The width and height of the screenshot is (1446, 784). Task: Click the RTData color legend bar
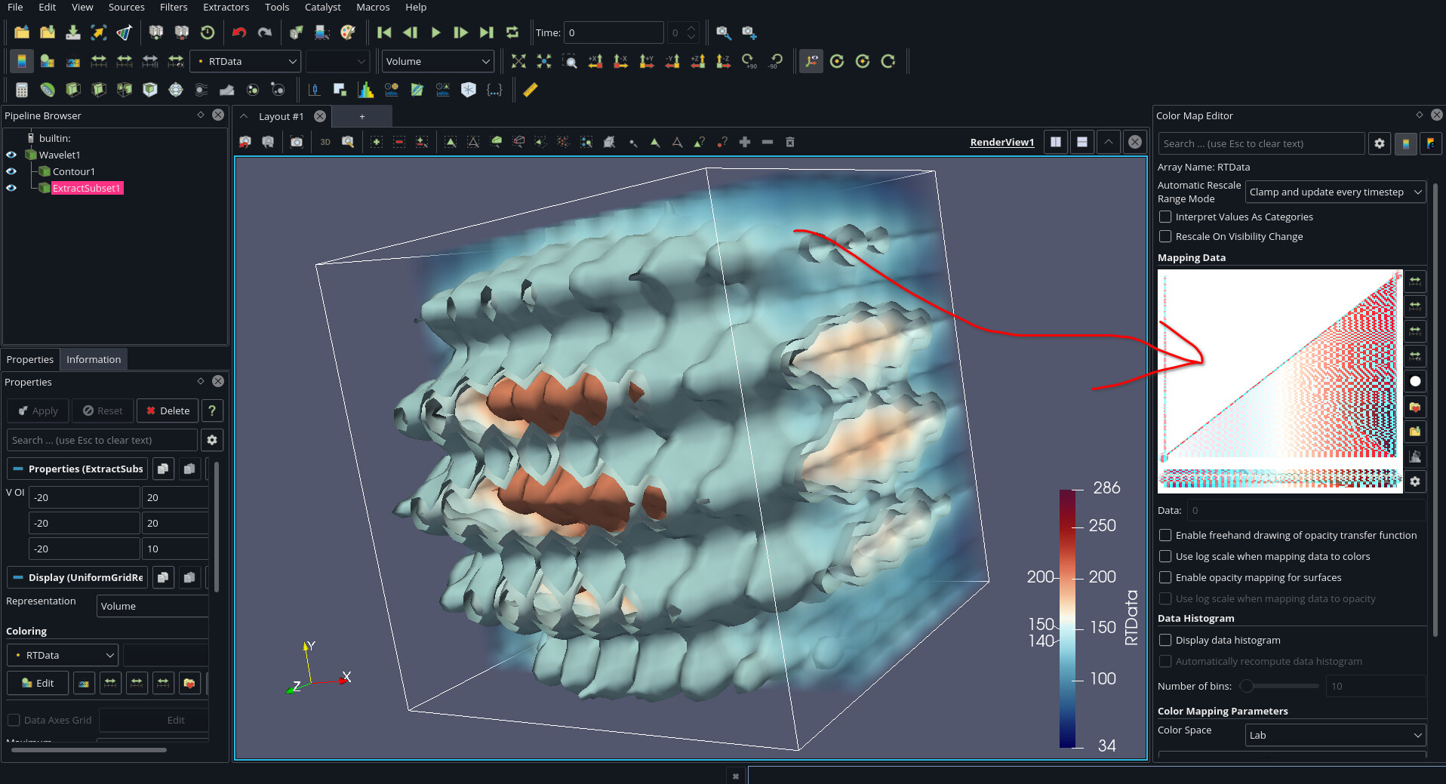1067,618
